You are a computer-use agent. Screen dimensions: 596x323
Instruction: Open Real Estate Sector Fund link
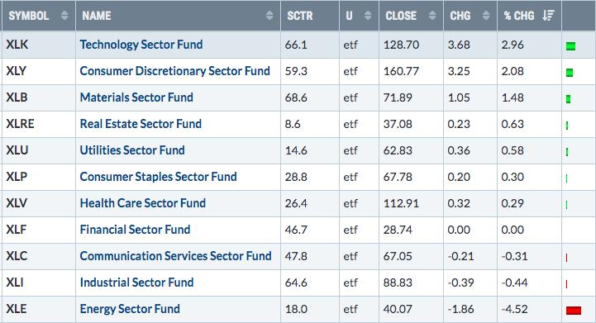[x=141, y=124]
